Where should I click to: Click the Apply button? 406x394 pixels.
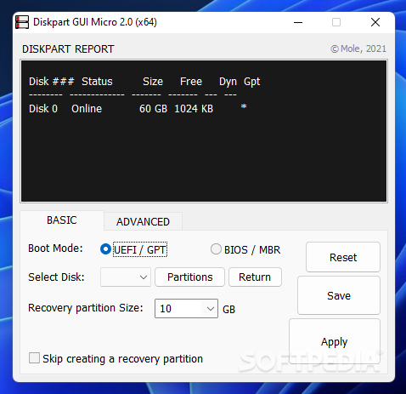click(335, 341)
